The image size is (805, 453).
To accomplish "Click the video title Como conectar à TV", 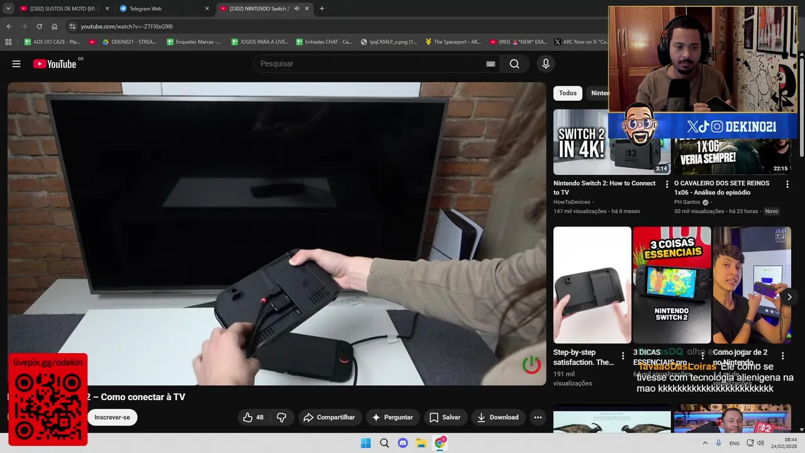I will 143,397.
